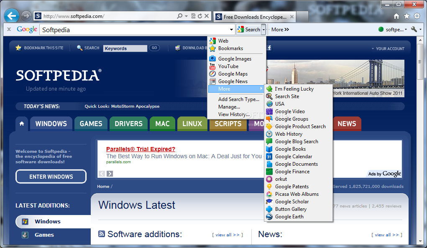Click the Google toolbar Search button
The width and height of the screenshot is (427, 248).
coord(248,29)
